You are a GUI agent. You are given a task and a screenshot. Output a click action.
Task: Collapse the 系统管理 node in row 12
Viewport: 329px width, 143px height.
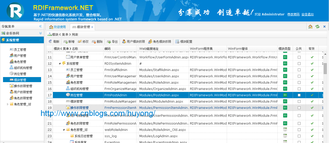click(x=60, y=64)
